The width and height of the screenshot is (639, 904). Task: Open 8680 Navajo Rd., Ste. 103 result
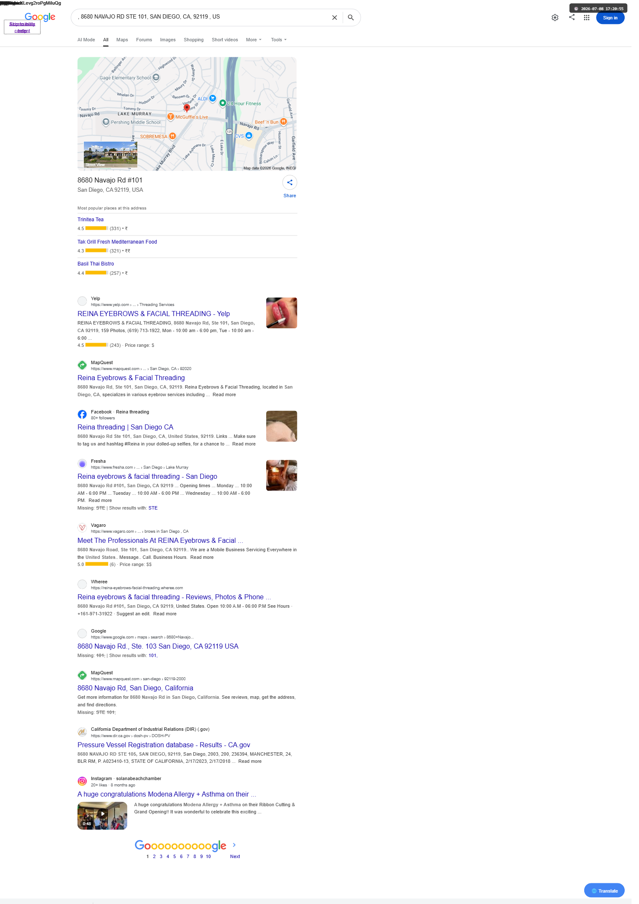click(x=158, y=646)
